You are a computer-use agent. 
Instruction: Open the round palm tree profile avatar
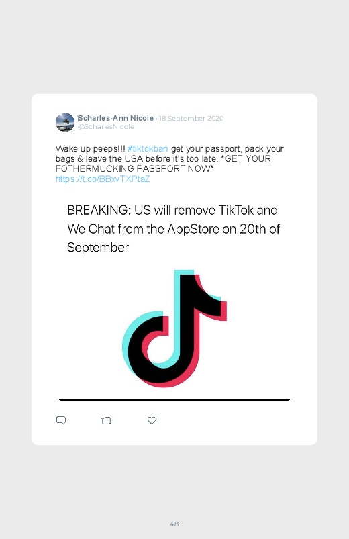[x=65, y=122]
